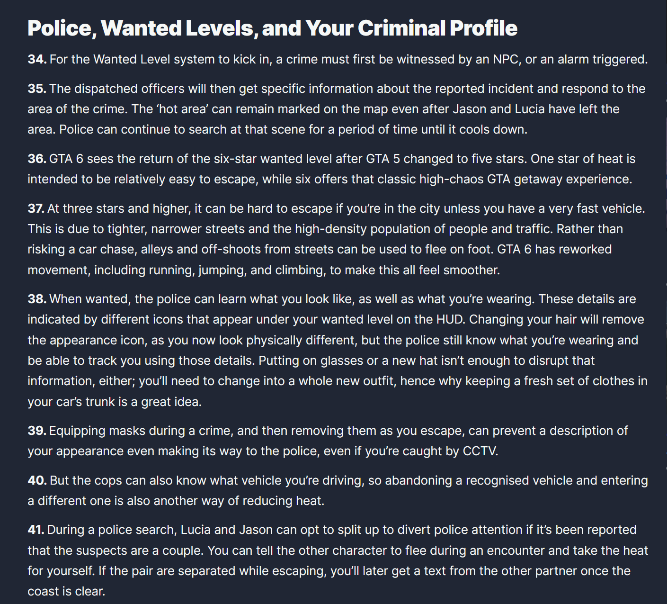
Task: Click the bold number 40 at paragraph start
Action: tap(37, 480)
